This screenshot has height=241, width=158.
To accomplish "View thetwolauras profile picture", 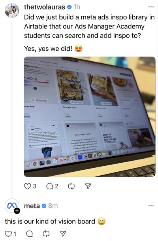I will [12, 11].
